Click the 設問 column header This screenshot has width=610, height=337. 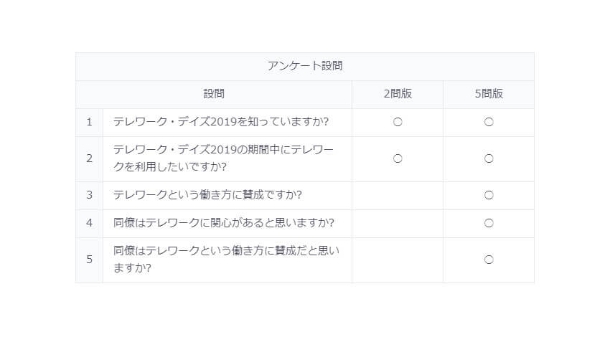(x=214, y=94)
